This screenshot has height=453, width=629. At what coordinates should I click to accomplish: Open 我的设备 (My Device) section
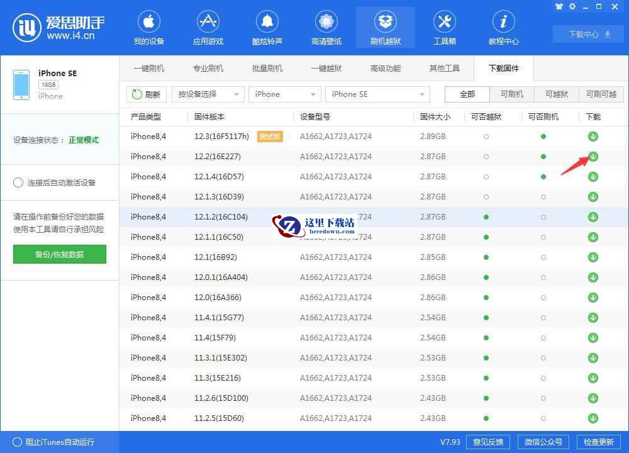coord(149,28)
